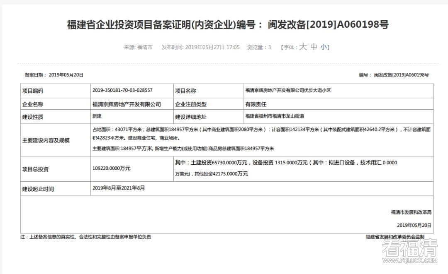The height and width of the screenshot is (274, 448).
Task: Click the line starting 占地面积：43071平方米
Action: (x=261, y=130)
